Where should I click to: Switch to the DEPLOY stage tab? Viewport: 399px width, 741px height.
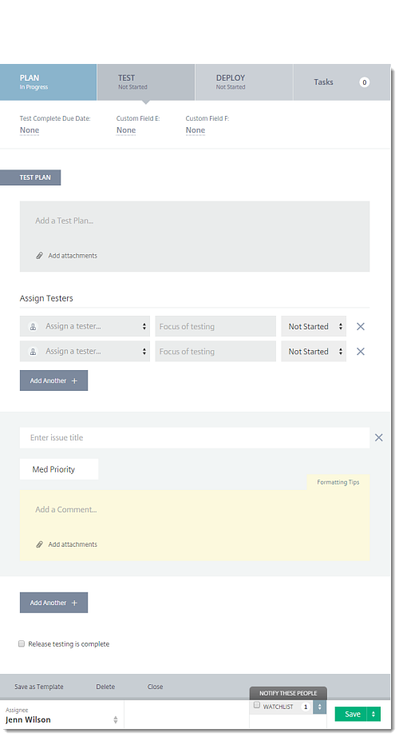[x=244, y=82]
